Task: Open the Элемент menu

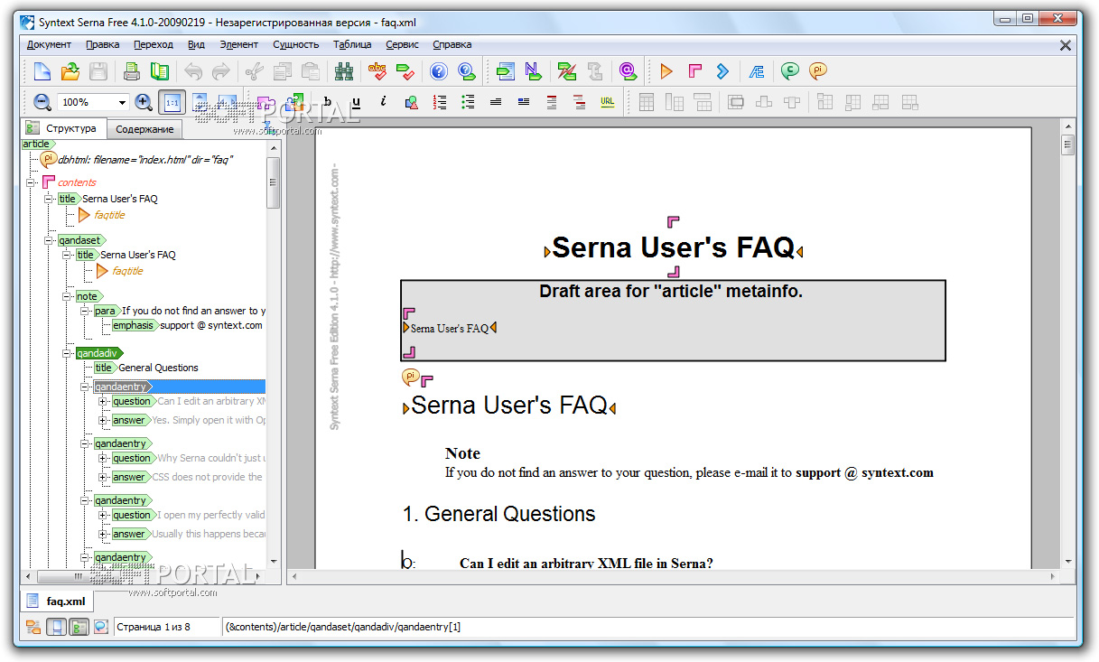Action: click(x=239, y=44)
